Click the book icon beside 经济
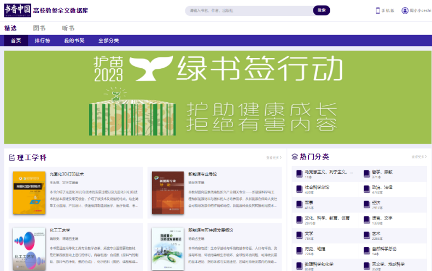 (367, 204)
